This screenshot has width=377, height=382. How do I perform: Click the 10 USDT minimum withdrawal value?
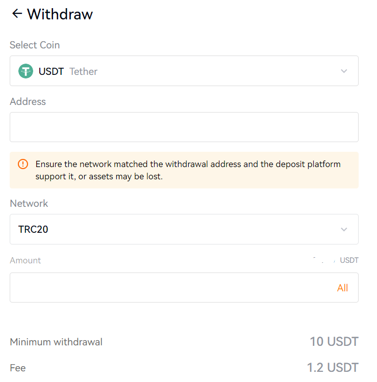point(334,341)
